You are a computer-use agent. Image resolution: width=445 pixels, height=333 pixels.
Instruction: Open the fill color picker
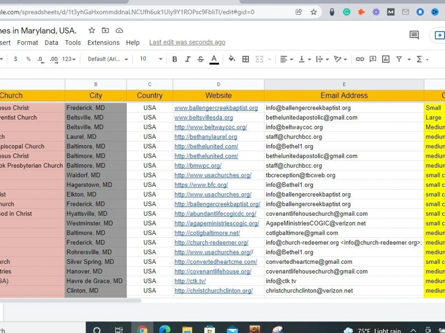(232, 59)
